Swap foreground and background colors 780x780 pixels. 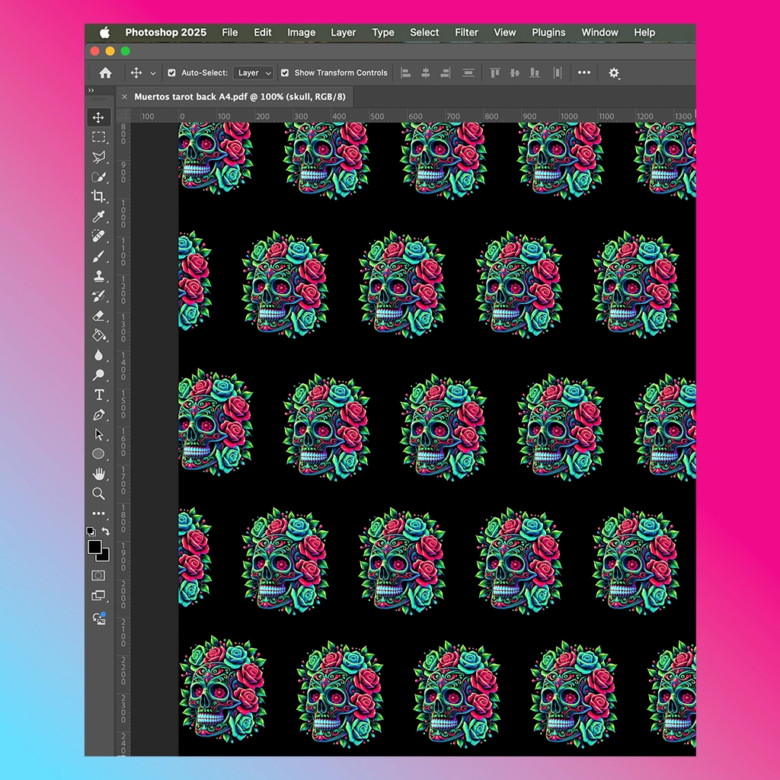coord(105,531)
